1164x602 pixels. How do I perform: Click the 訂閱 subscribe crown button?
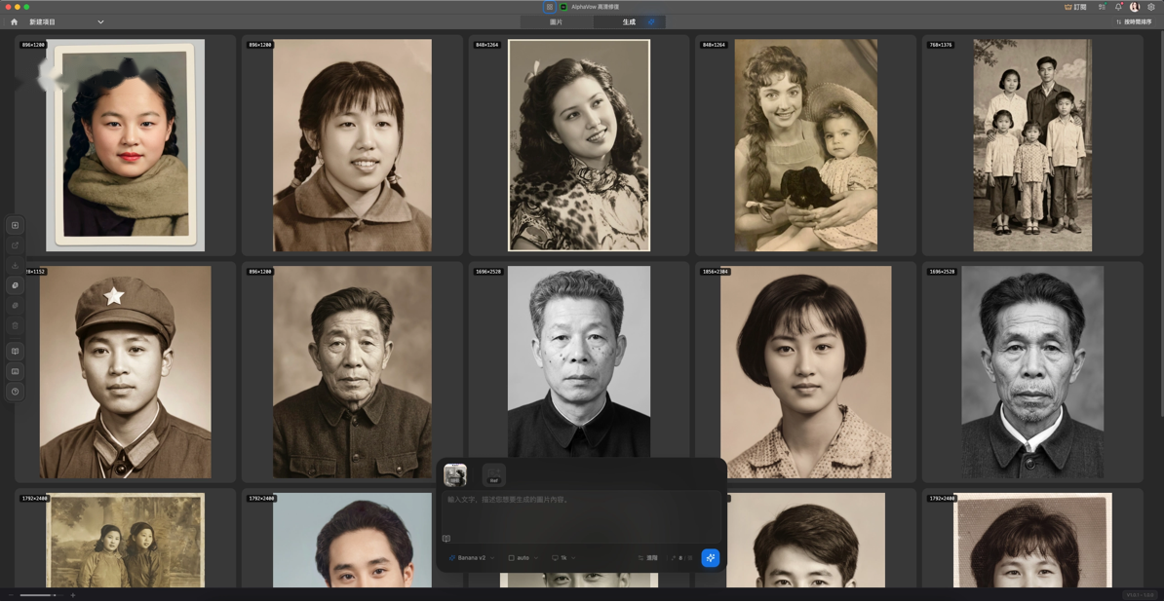[1075, 7]
